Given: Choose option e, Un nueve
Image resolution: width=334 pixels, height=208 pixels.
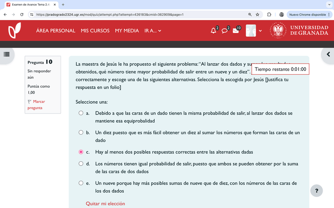Looking at the screenshot, I should 81,183.
